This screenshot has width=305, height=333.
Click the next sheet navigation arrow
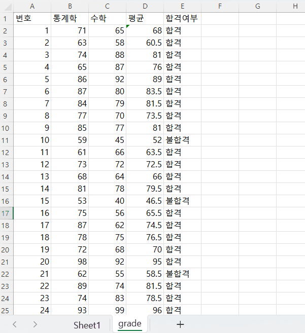coord(35,324)
